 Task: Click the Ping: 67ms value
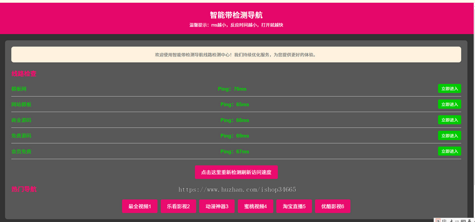click(235, 151)
